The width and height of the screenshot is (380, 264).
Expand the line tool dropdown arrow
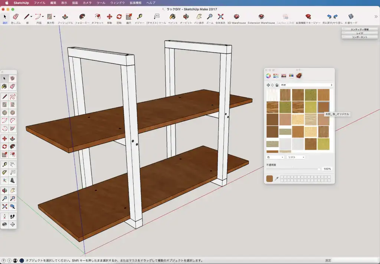pyautogui.click(x=31, y=17)
